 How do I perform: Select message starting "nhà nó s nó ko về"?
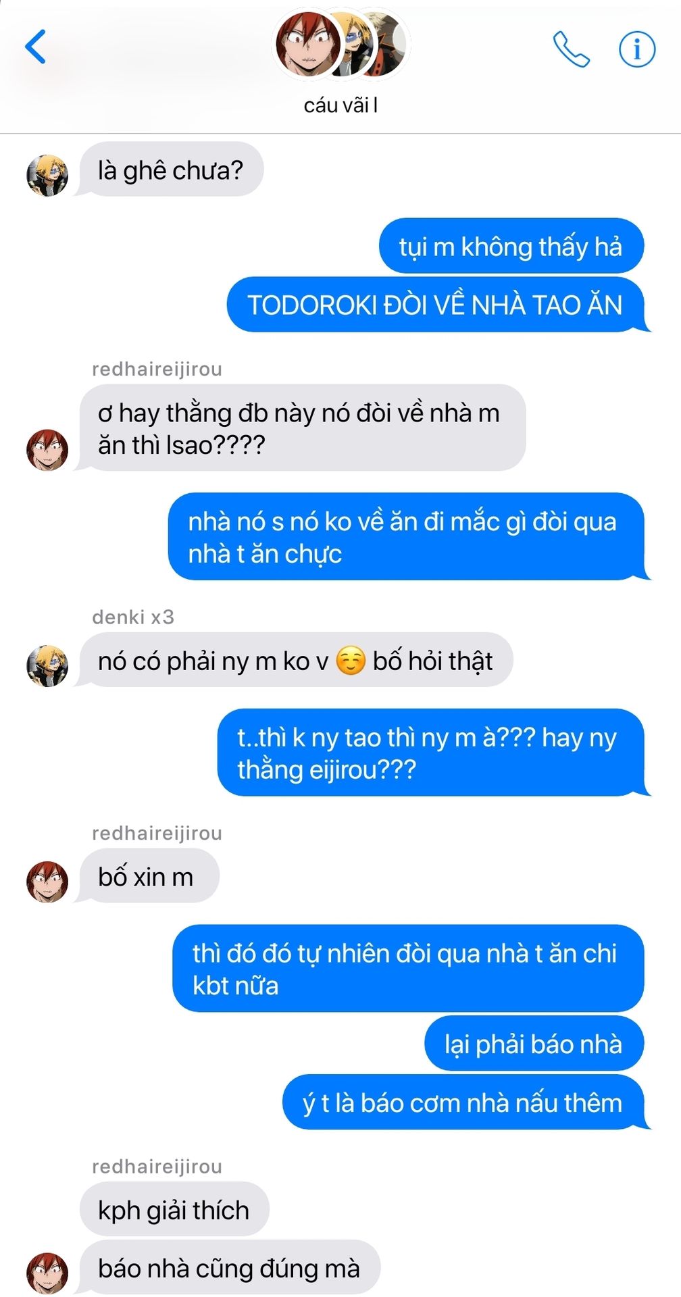coord(405,537)
